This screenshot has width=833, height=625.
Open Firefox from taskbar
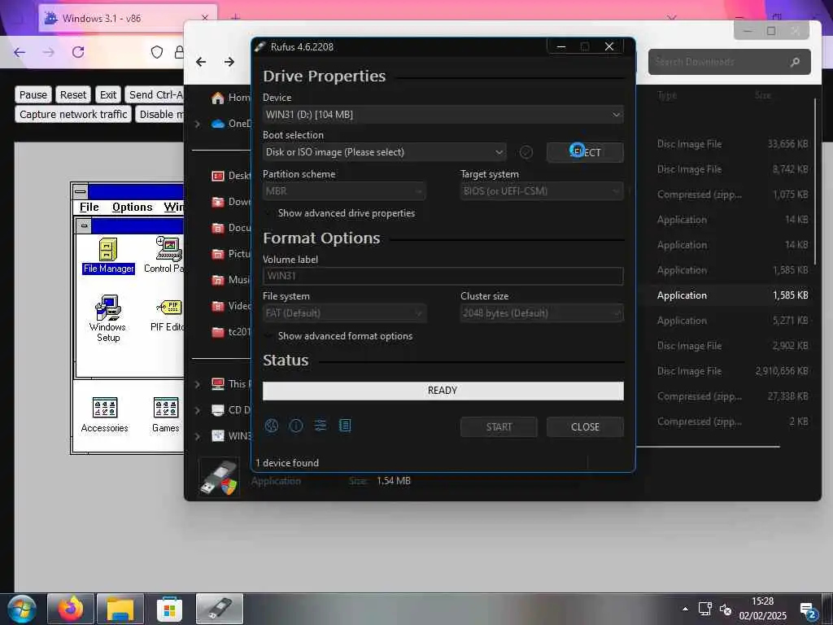point(70,609)
